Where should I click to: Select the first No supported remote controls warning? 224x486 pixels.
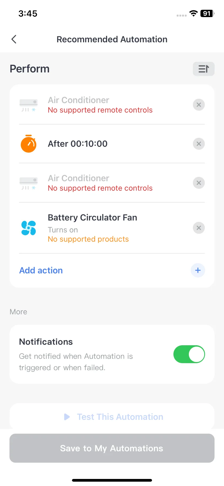[x=100, y=110]
